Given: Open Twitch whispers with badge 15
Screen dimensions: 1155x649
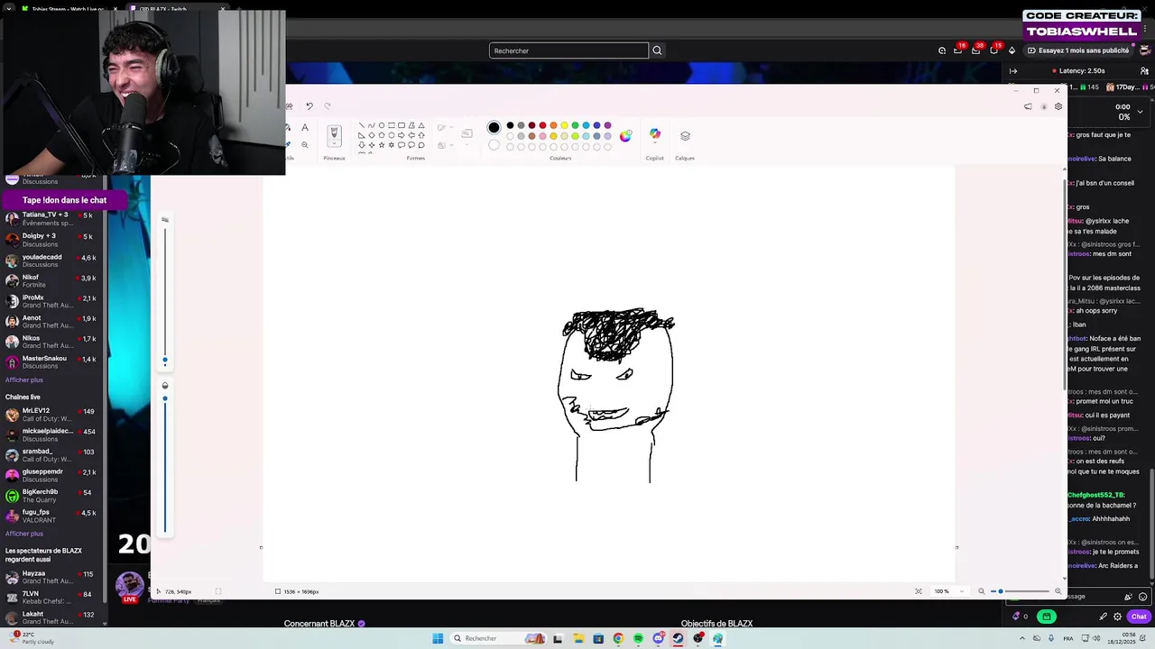Looking at the screenshot, I should pos(994,50).
